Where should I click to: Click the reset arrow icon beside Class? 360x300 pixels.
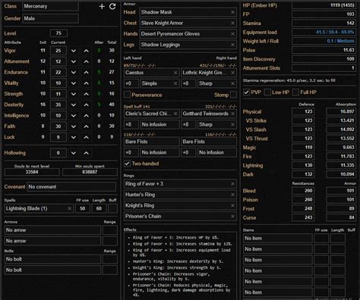click(112, 6)
